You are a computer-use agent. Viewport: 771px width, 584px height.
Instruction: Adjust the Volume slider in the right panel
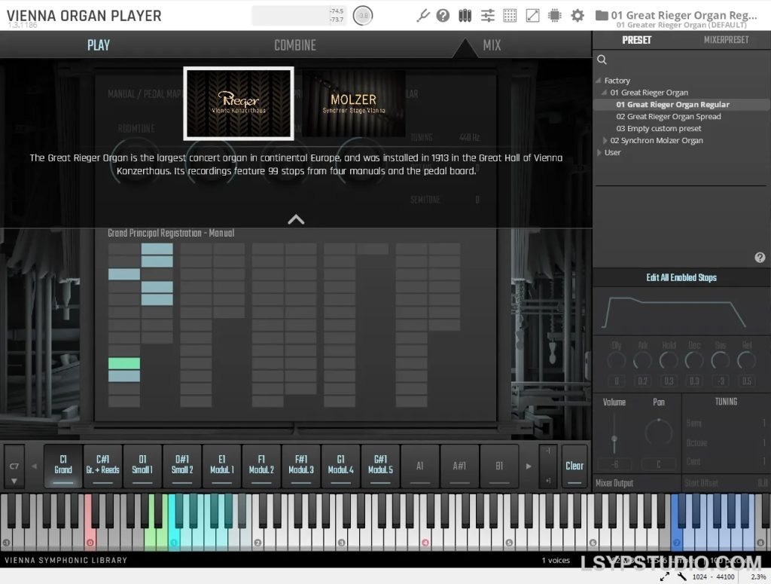tap(614, 437)
